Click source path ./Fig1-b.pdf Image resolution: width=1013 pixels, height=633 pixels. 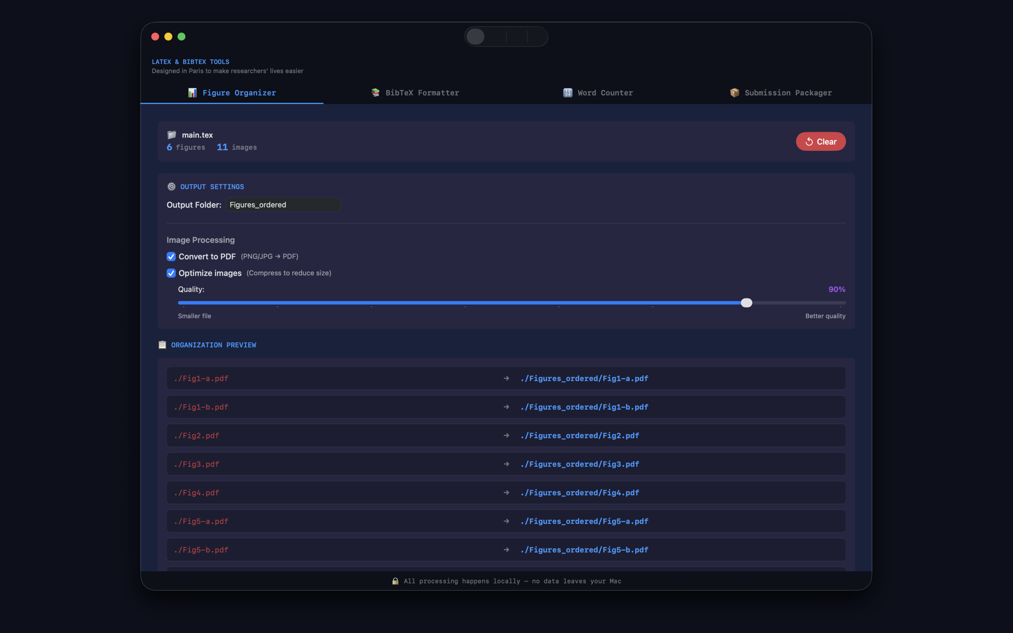(x=201, y=407)
